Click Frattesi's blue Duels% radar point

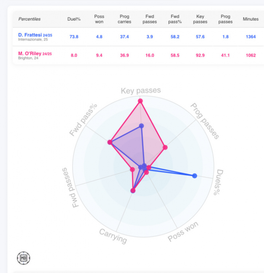coord(194,176)
